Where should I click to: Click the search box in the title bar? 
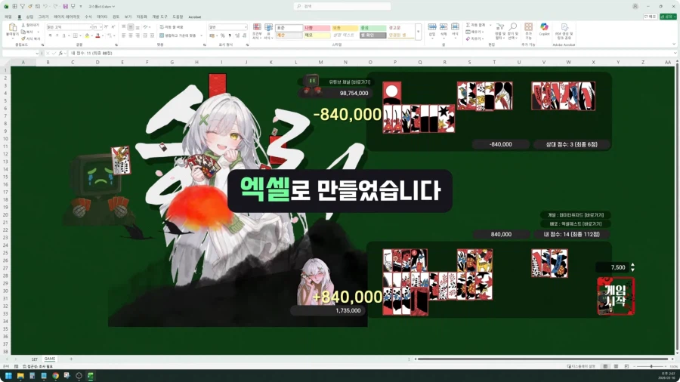[x=342, y=7]
